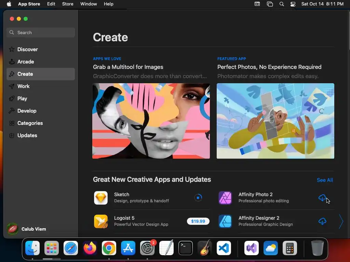Open the Affinity Designer 2 app icon
Image resolution: width=350 pixels, height=262 pixels.
[225, 221]
